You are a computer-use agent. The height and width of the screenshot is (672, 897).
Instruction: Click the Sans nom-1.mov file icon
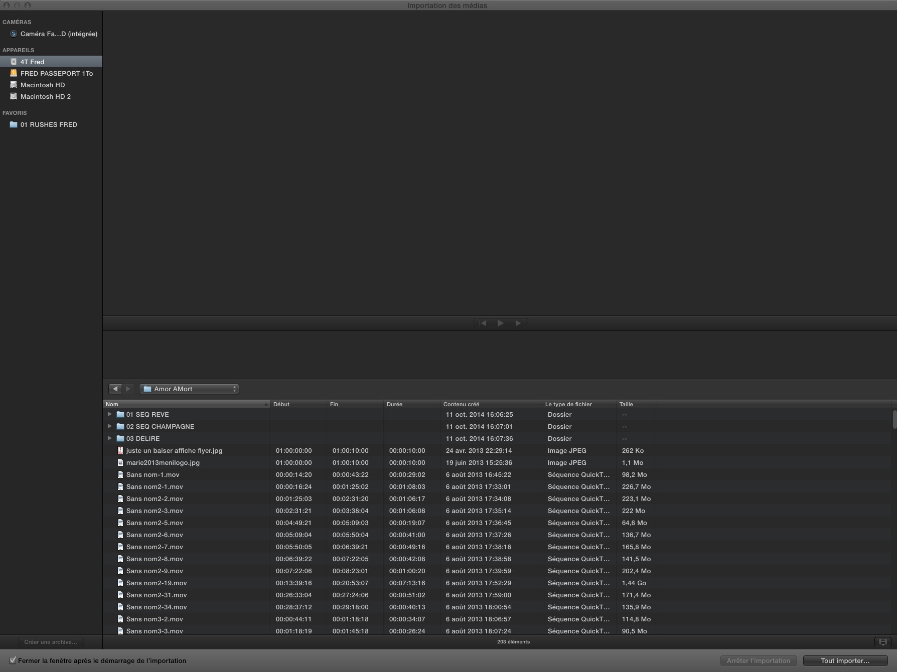click(x=120, y=474)
